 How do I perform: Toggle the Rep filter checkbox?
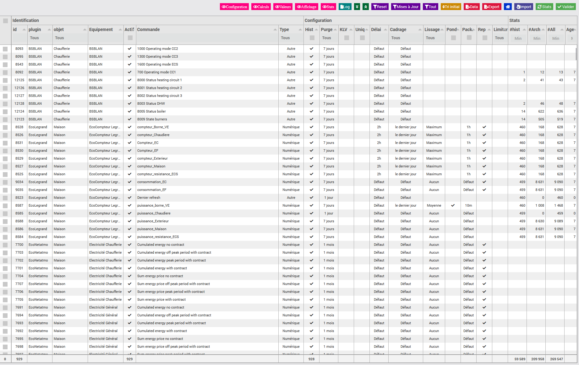[x=485, y=38]
